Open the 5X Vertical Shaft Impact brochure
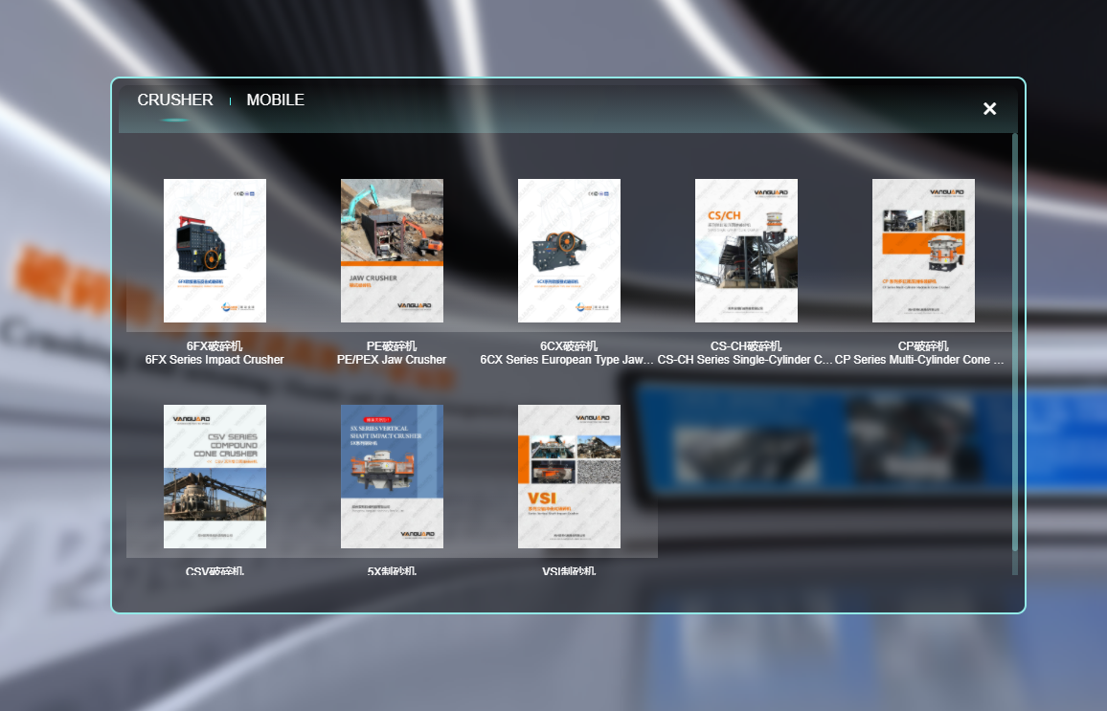The width and height of the screenshot is (1107, 711). point(392,477)
